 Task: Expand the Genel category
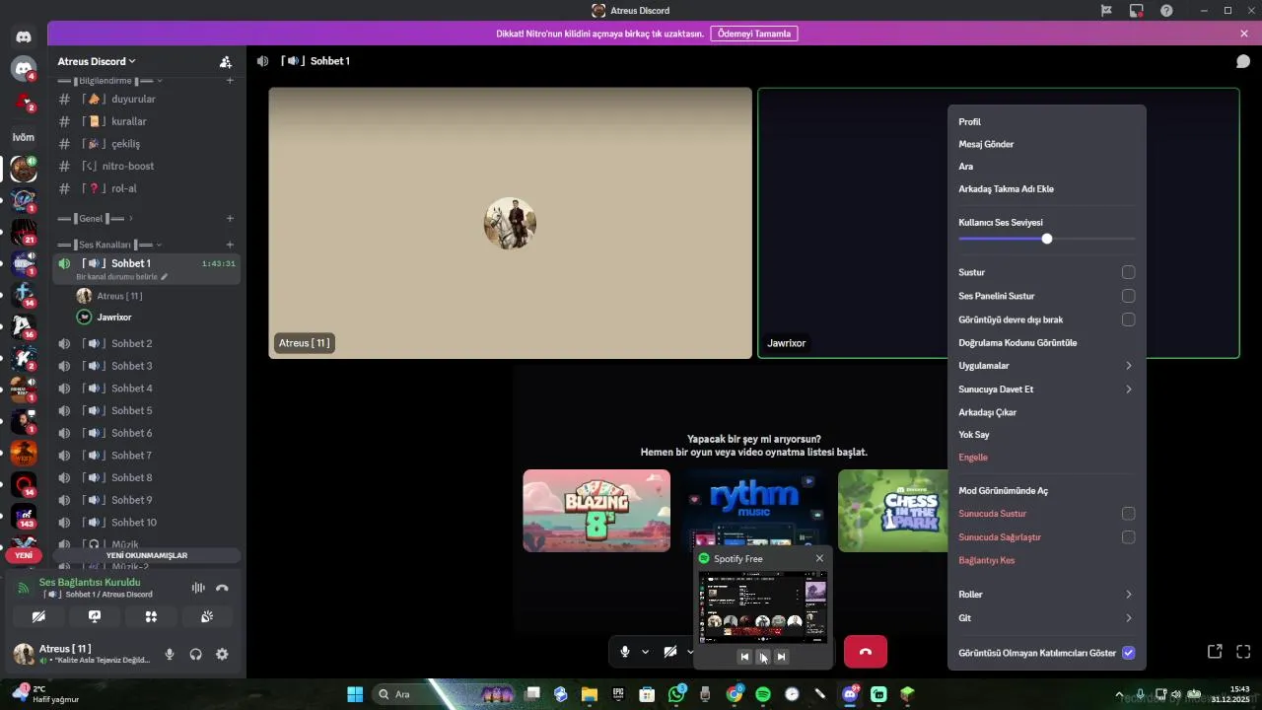pyautogui.click(x=95, y=219)
